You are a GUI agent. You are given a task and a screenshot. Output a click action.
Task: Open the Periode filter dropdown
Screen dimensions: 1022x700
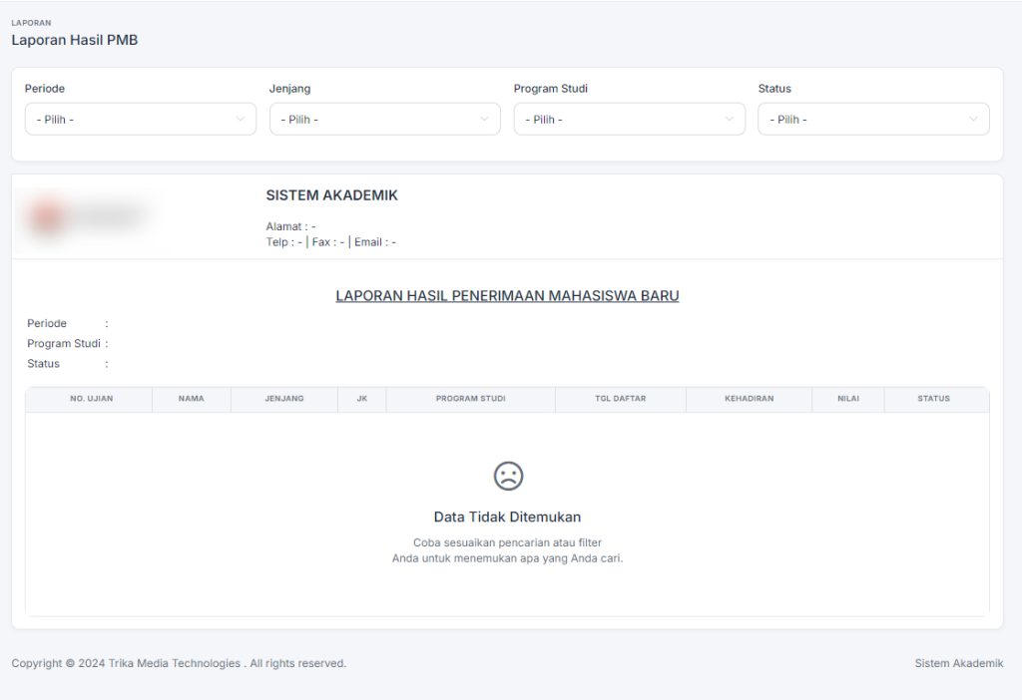click(140, 120)
